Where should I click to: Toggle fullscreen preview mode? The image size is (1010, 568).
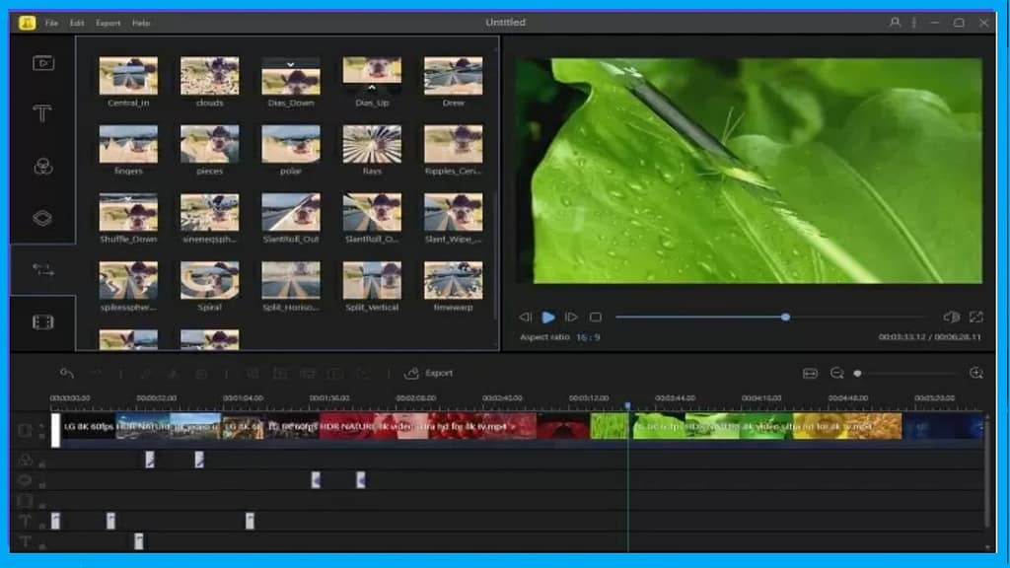pos(977,317)
